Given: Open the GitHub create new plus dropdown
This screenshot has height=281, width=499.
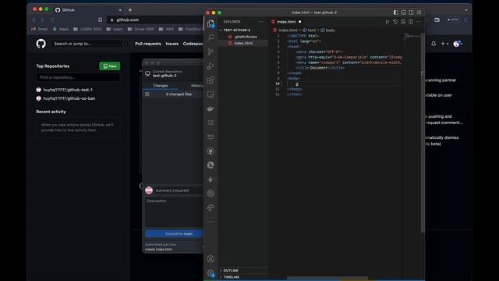Looking at the screenshot, I should click(x=444, y=44).
